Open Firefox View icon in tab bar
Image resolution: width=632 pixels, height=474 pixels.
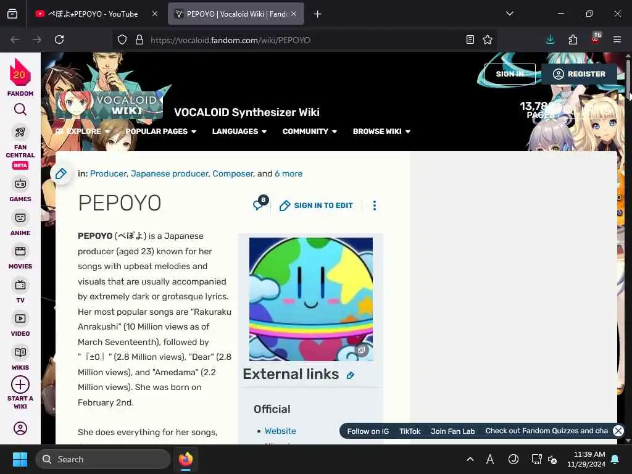coord(12,14)
